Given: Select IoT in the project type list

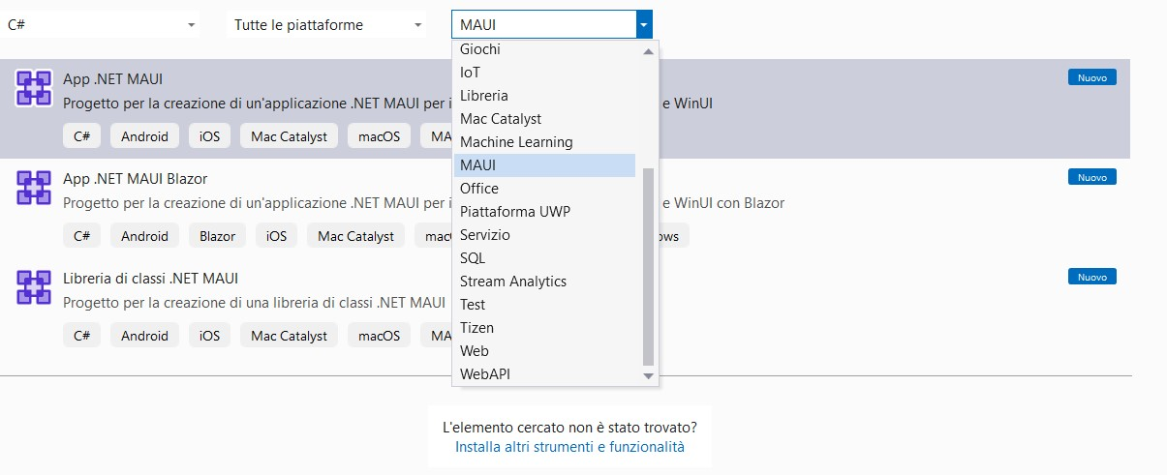Looking at the screenshot, I should pyautogui.click(x=545, y=73).
